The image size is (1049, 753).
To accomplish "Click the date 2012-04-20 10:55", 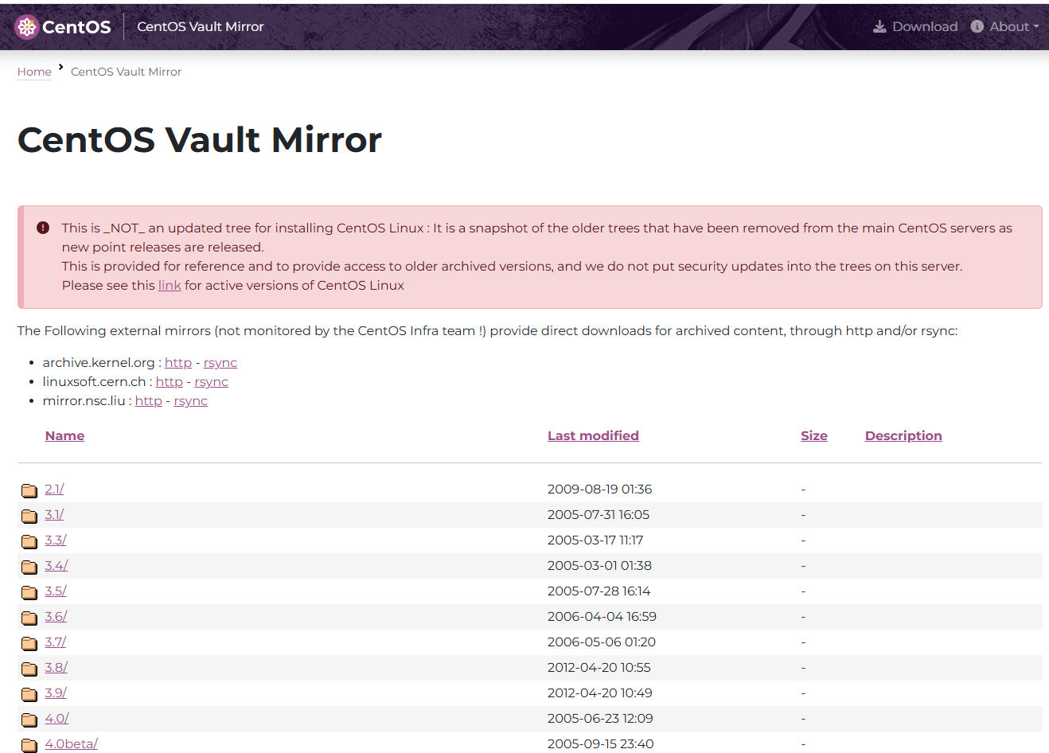I will (x=599, y=667).
